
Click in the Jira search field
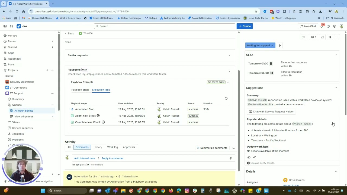[165, 26]
